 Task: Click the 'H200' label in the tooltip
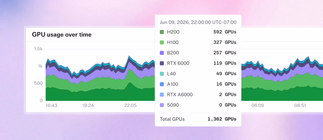coord(173,32)
